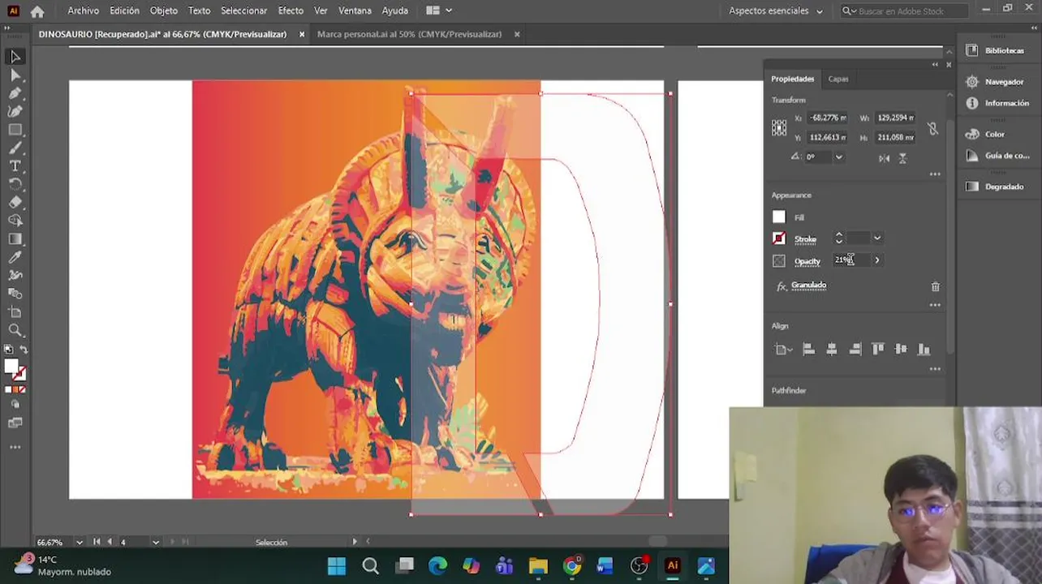The height and width of the screenshot is (584, 1042).
Task: Open the Navegador panel
Action: click(996, 82)
